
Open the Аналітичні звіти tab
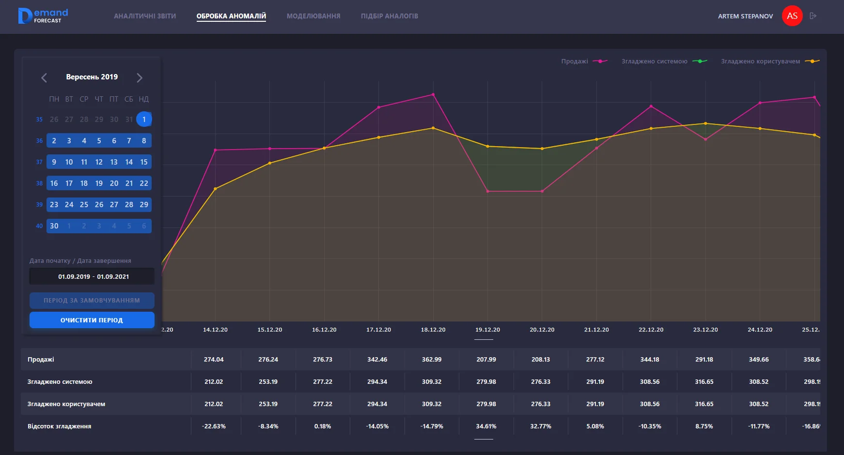[x=145, y=16]
